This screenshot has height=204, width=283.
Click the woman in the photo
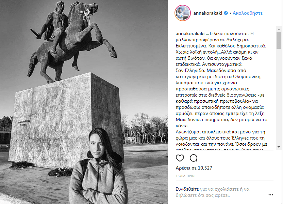click(98, 166)
